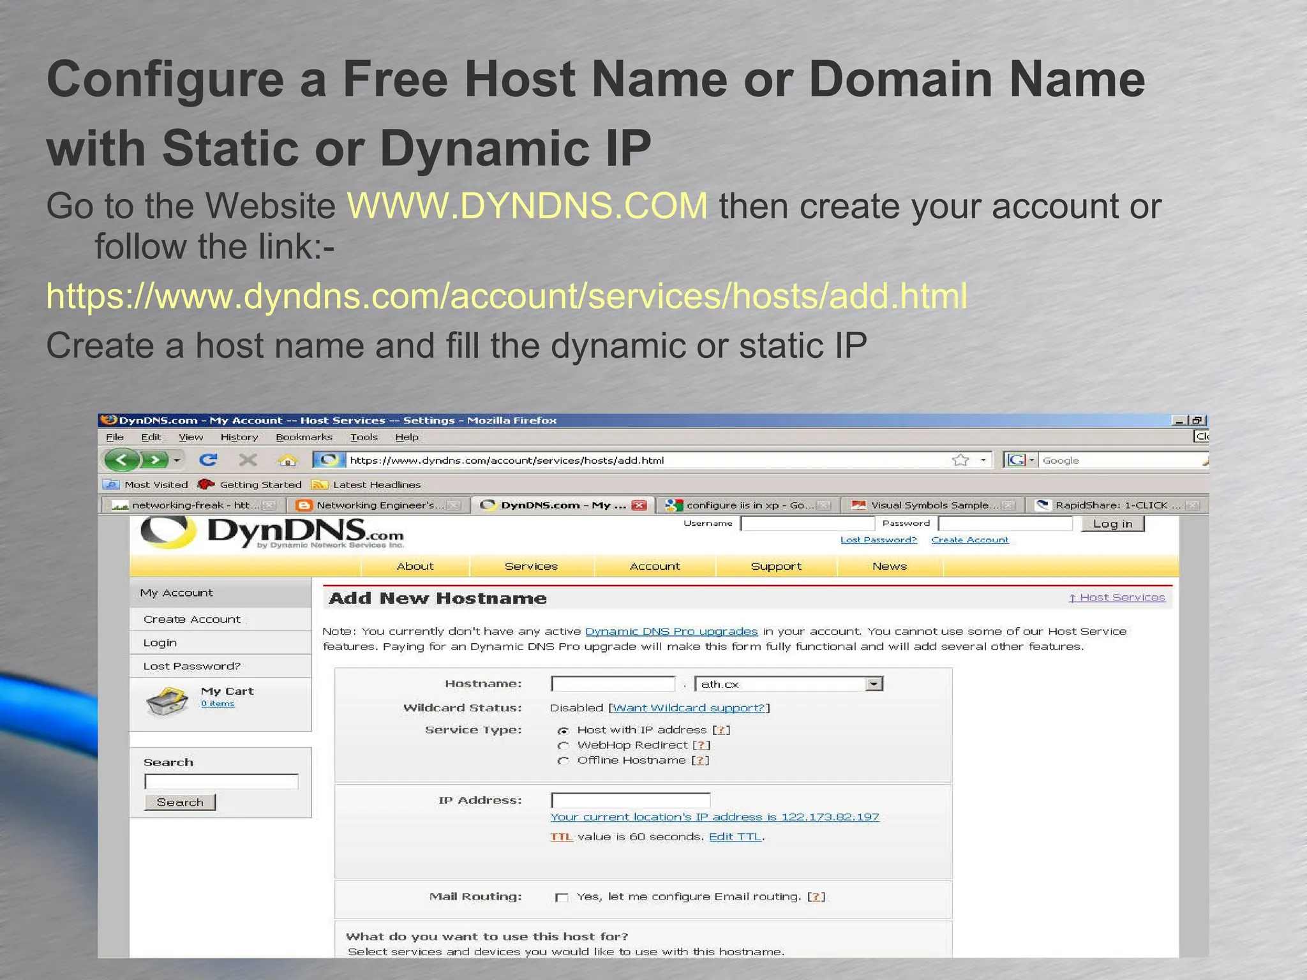Image resolution: width=1307 pixels, height=980 pixels.
Task: Click the Firefox Back arrow button
Action: tap(121, 459)
